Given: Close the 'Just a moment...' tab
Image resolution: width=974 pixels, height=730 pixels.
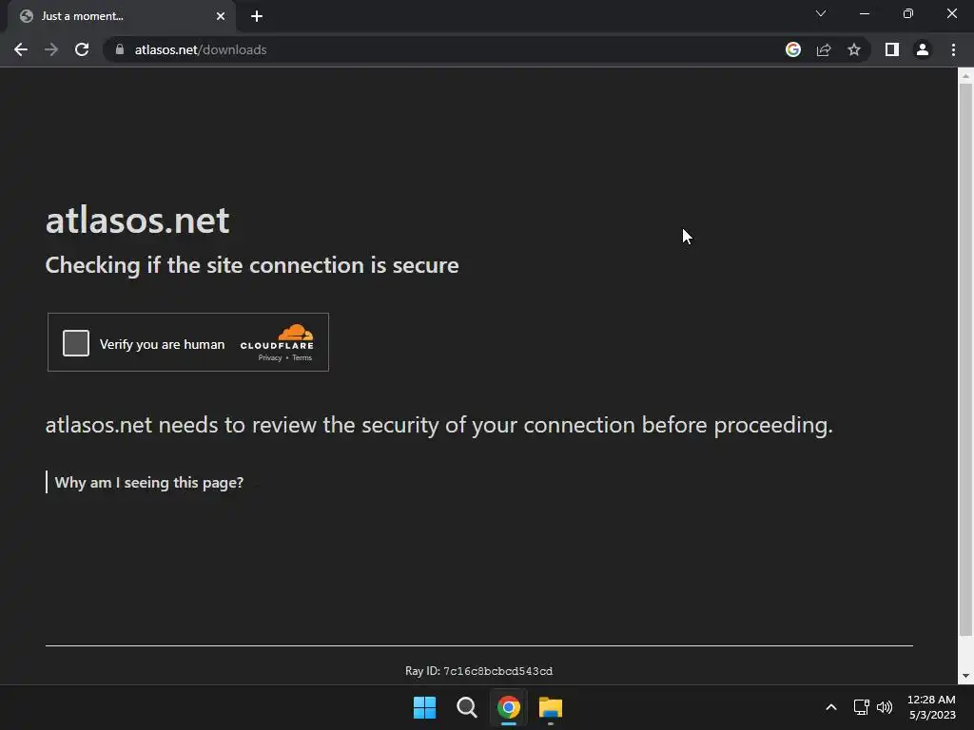Looking at the screenshot, I should [x=221, y=16].
